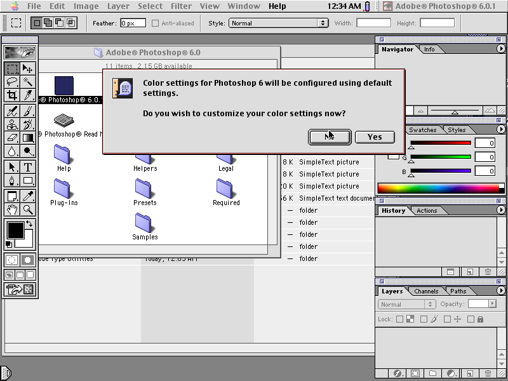Open the File menu
The image size is (508, 381).
(x=34, y=6)
